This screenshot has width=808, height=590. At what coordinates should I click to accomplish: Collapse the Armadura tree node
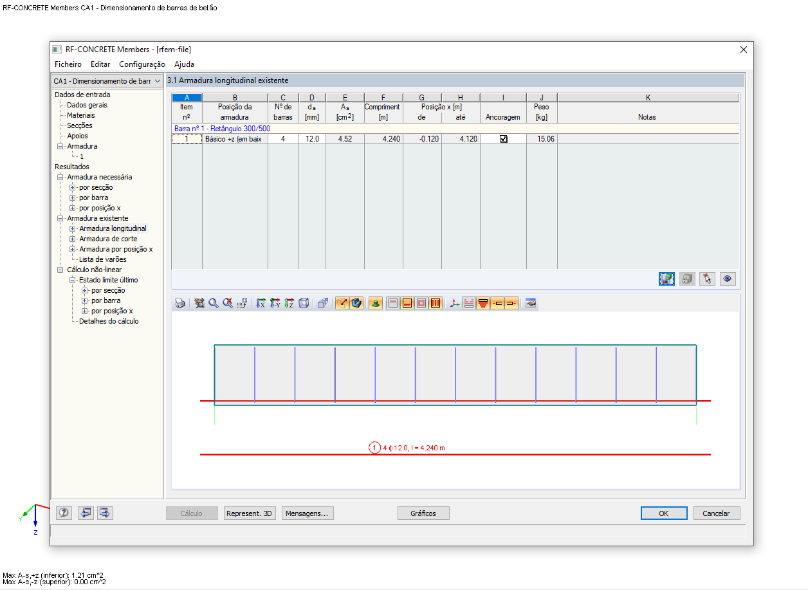(x=60, y=146)
